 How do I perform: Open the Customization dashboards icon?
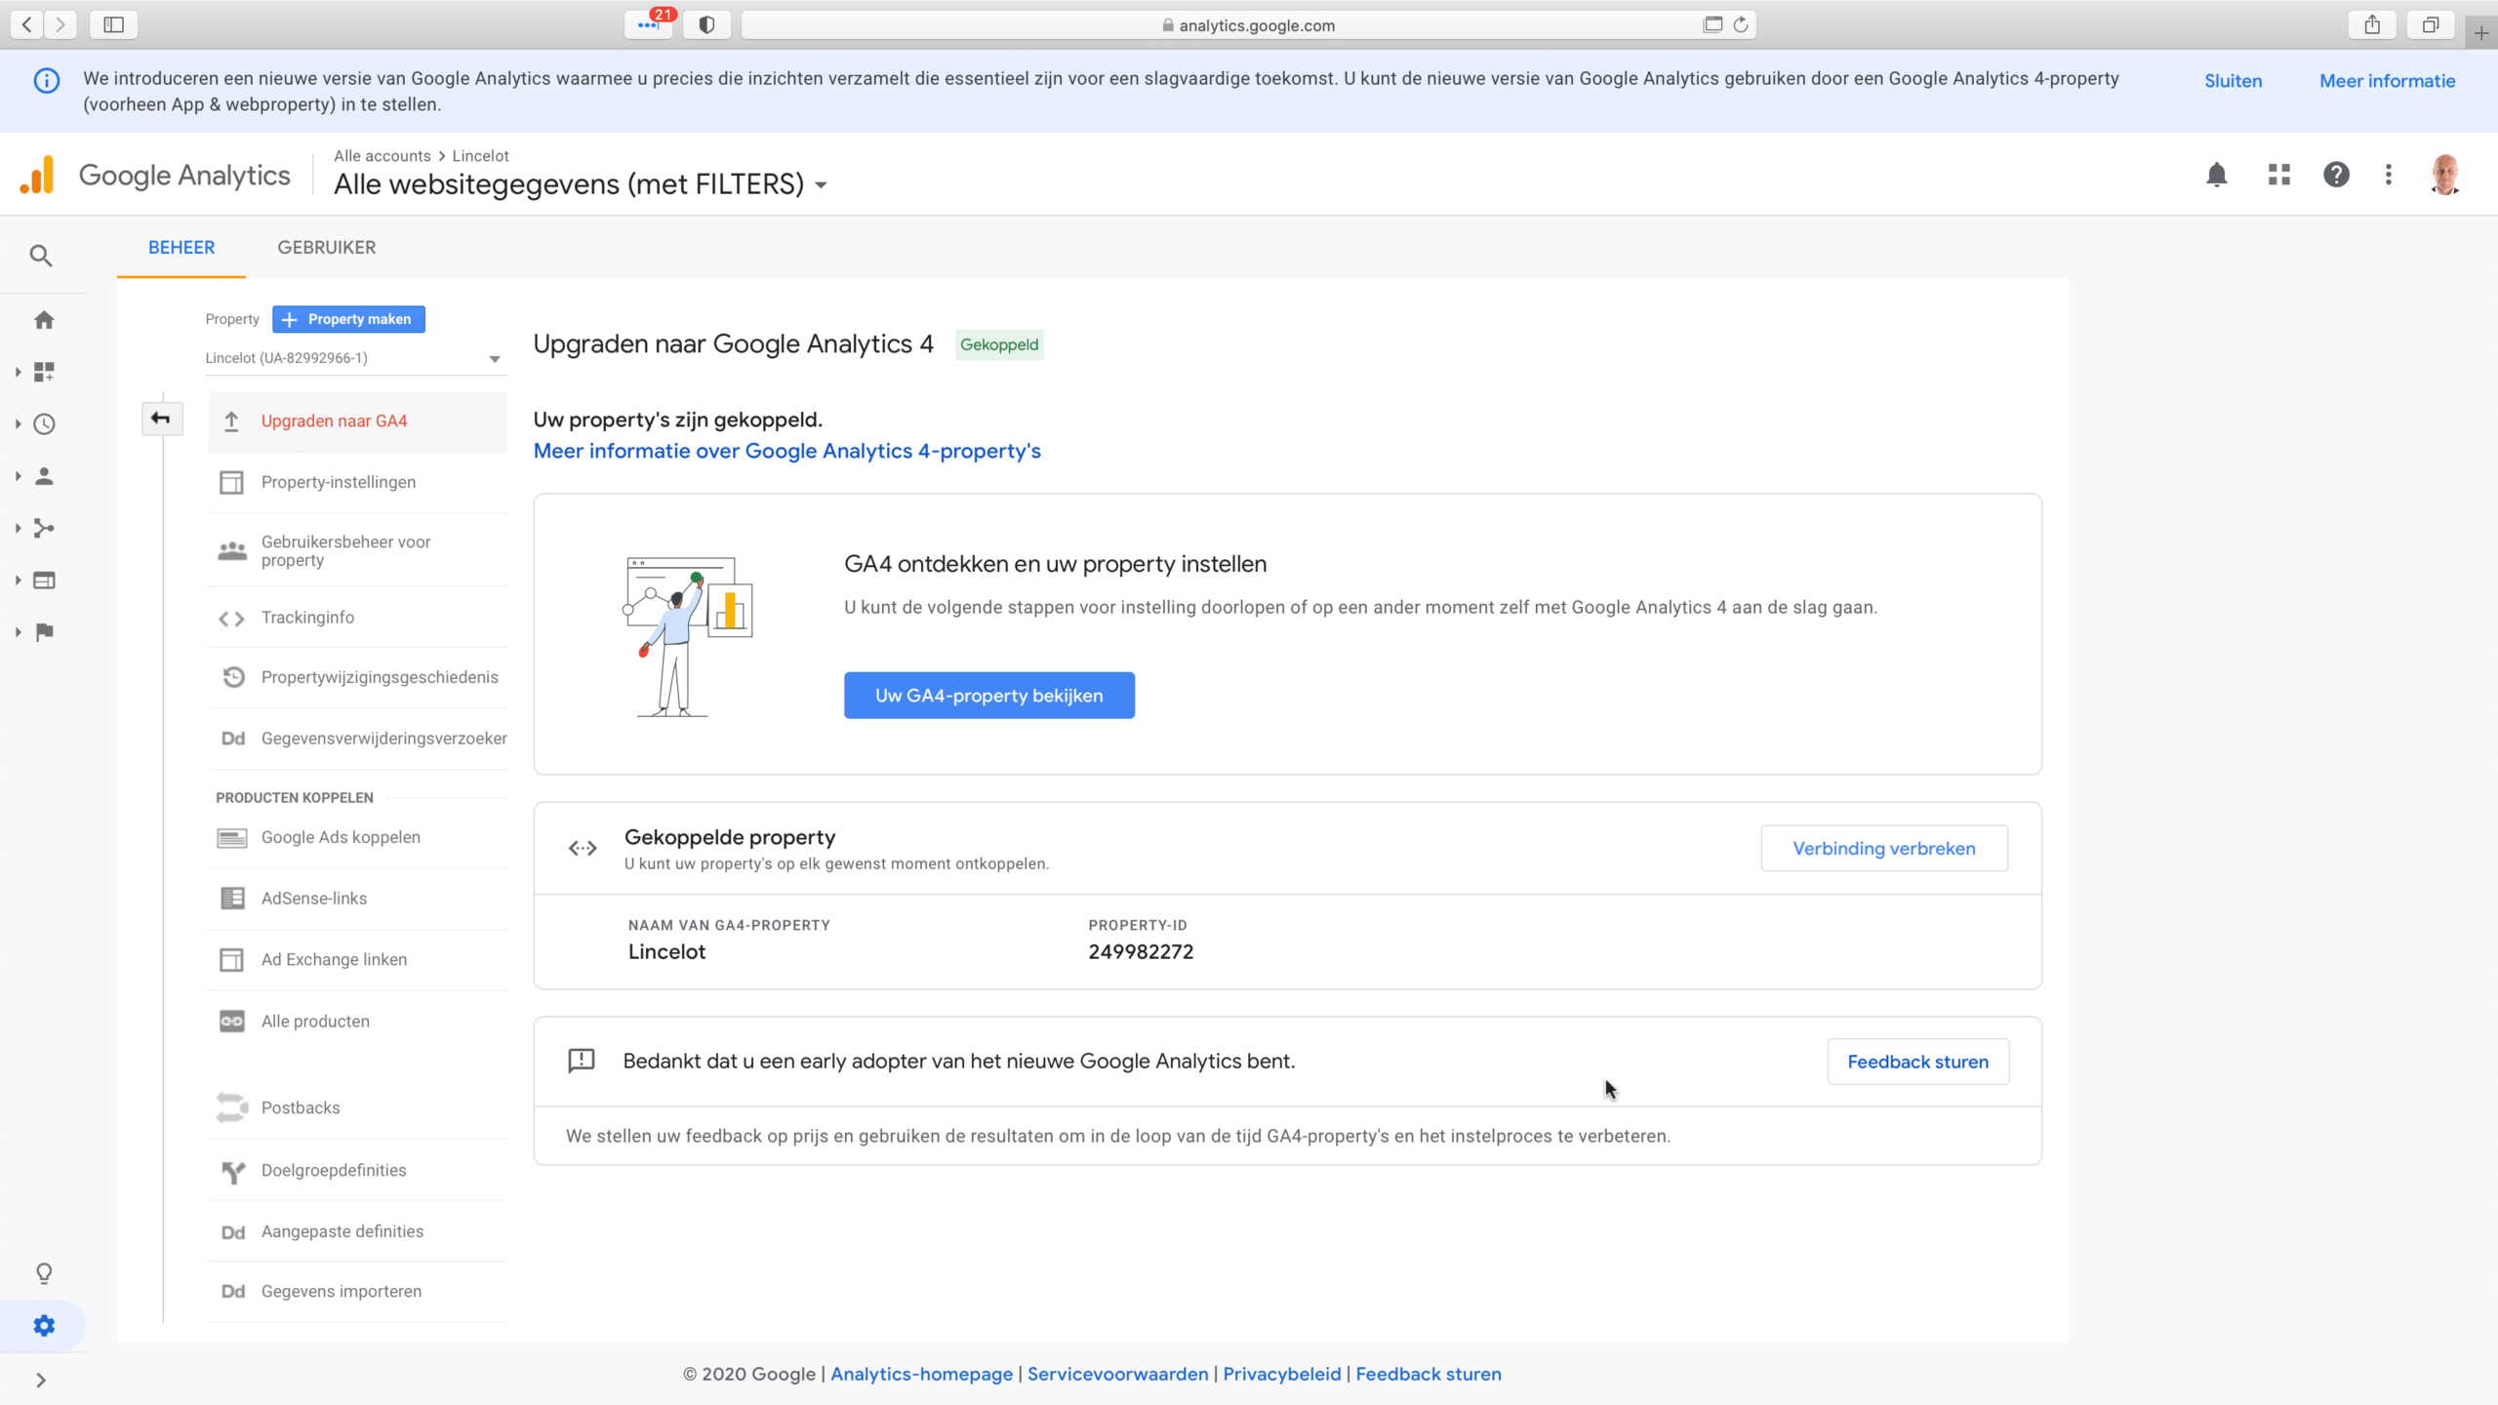click(44, 372)
